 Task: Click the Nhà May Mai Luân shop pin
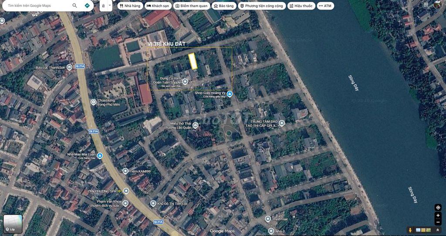pos(100,156)
